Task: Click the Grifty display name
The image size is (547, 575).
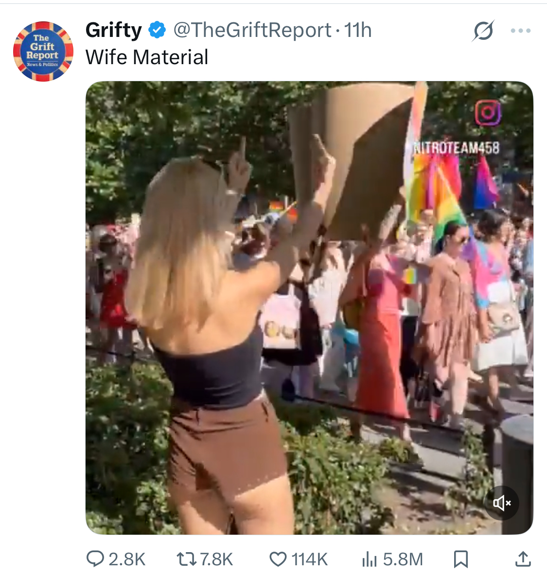Action: tap(114, 30)
